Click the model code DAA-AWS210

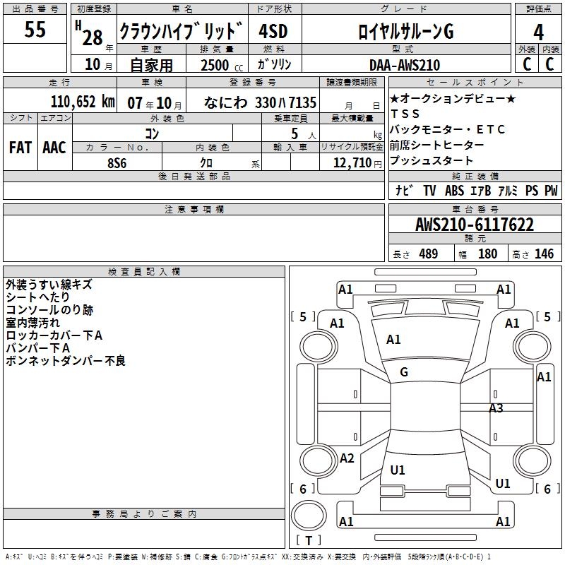point(404,65)
